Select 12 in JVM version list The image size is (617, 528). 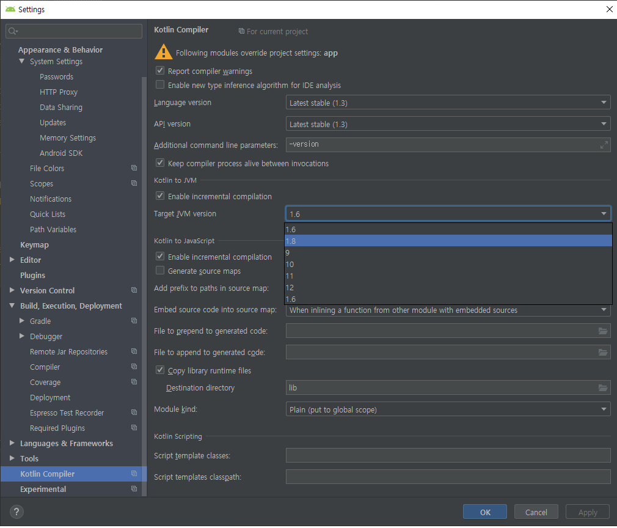click(448, 287)
